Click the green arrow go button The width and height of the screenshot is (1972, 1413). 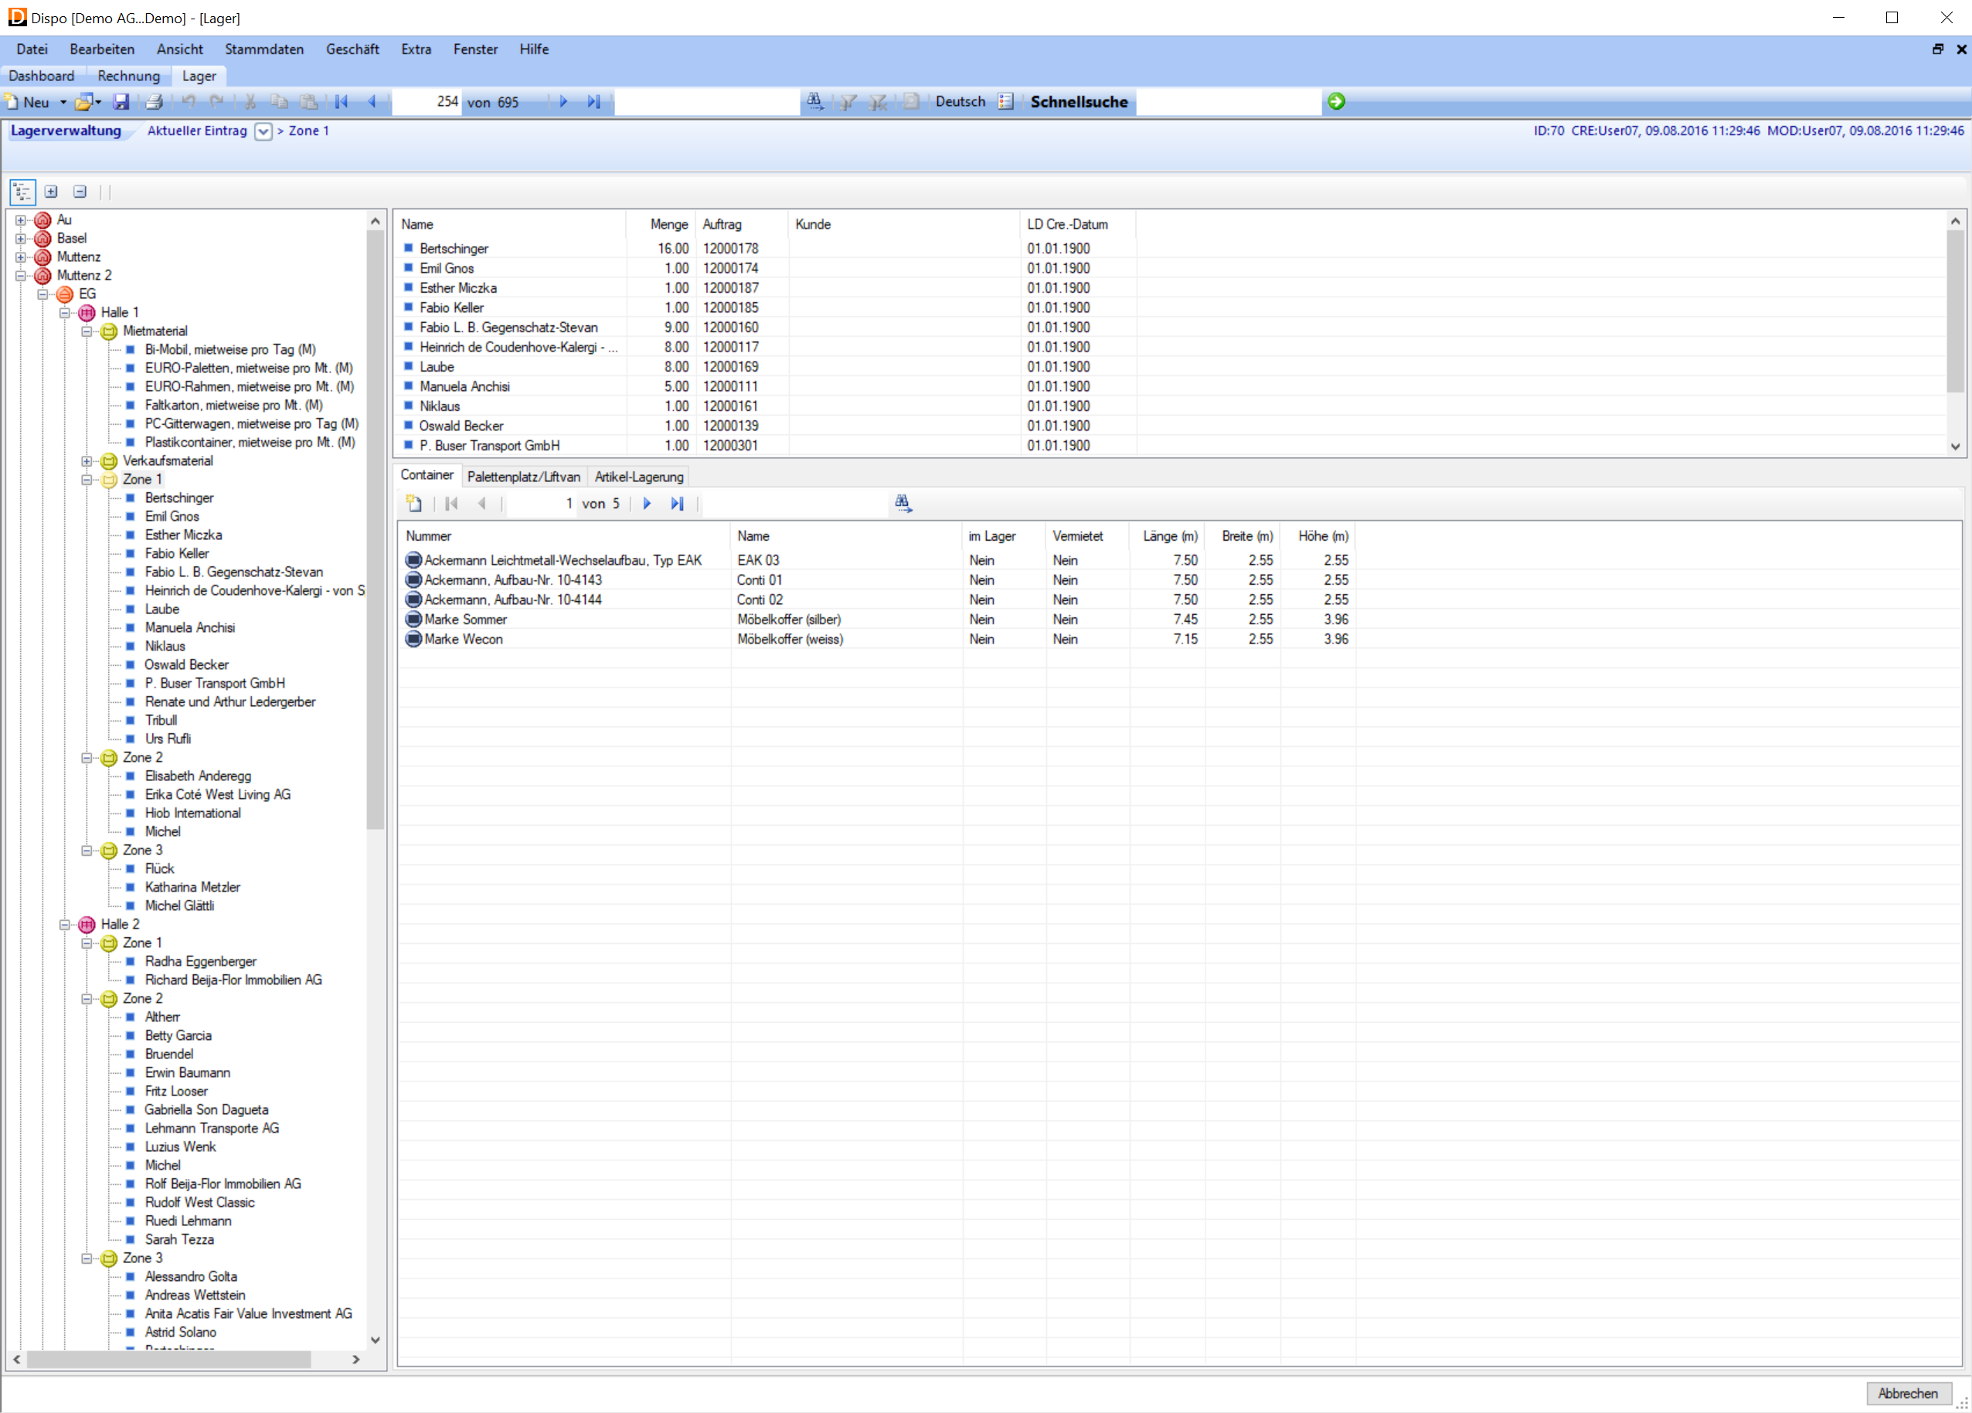[x=1336, y=102]
